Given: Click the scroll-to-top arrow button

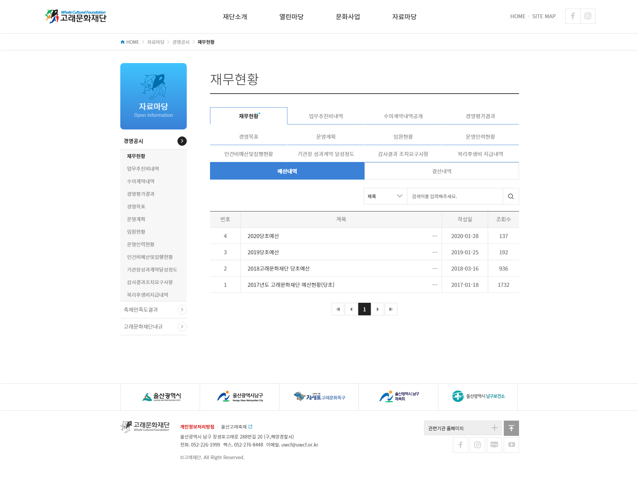Looking at the screenshot, I should [x=511, y=428].
